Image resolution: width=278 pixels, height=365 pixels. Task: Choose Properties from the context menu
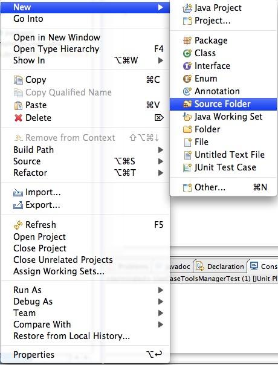tap(85, 355)
